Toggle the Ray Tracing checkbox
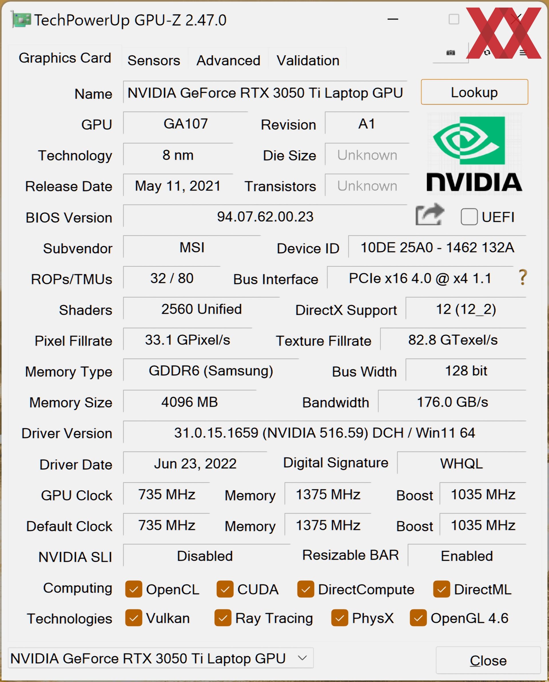549x682 pixels. [x=223, y=618]
